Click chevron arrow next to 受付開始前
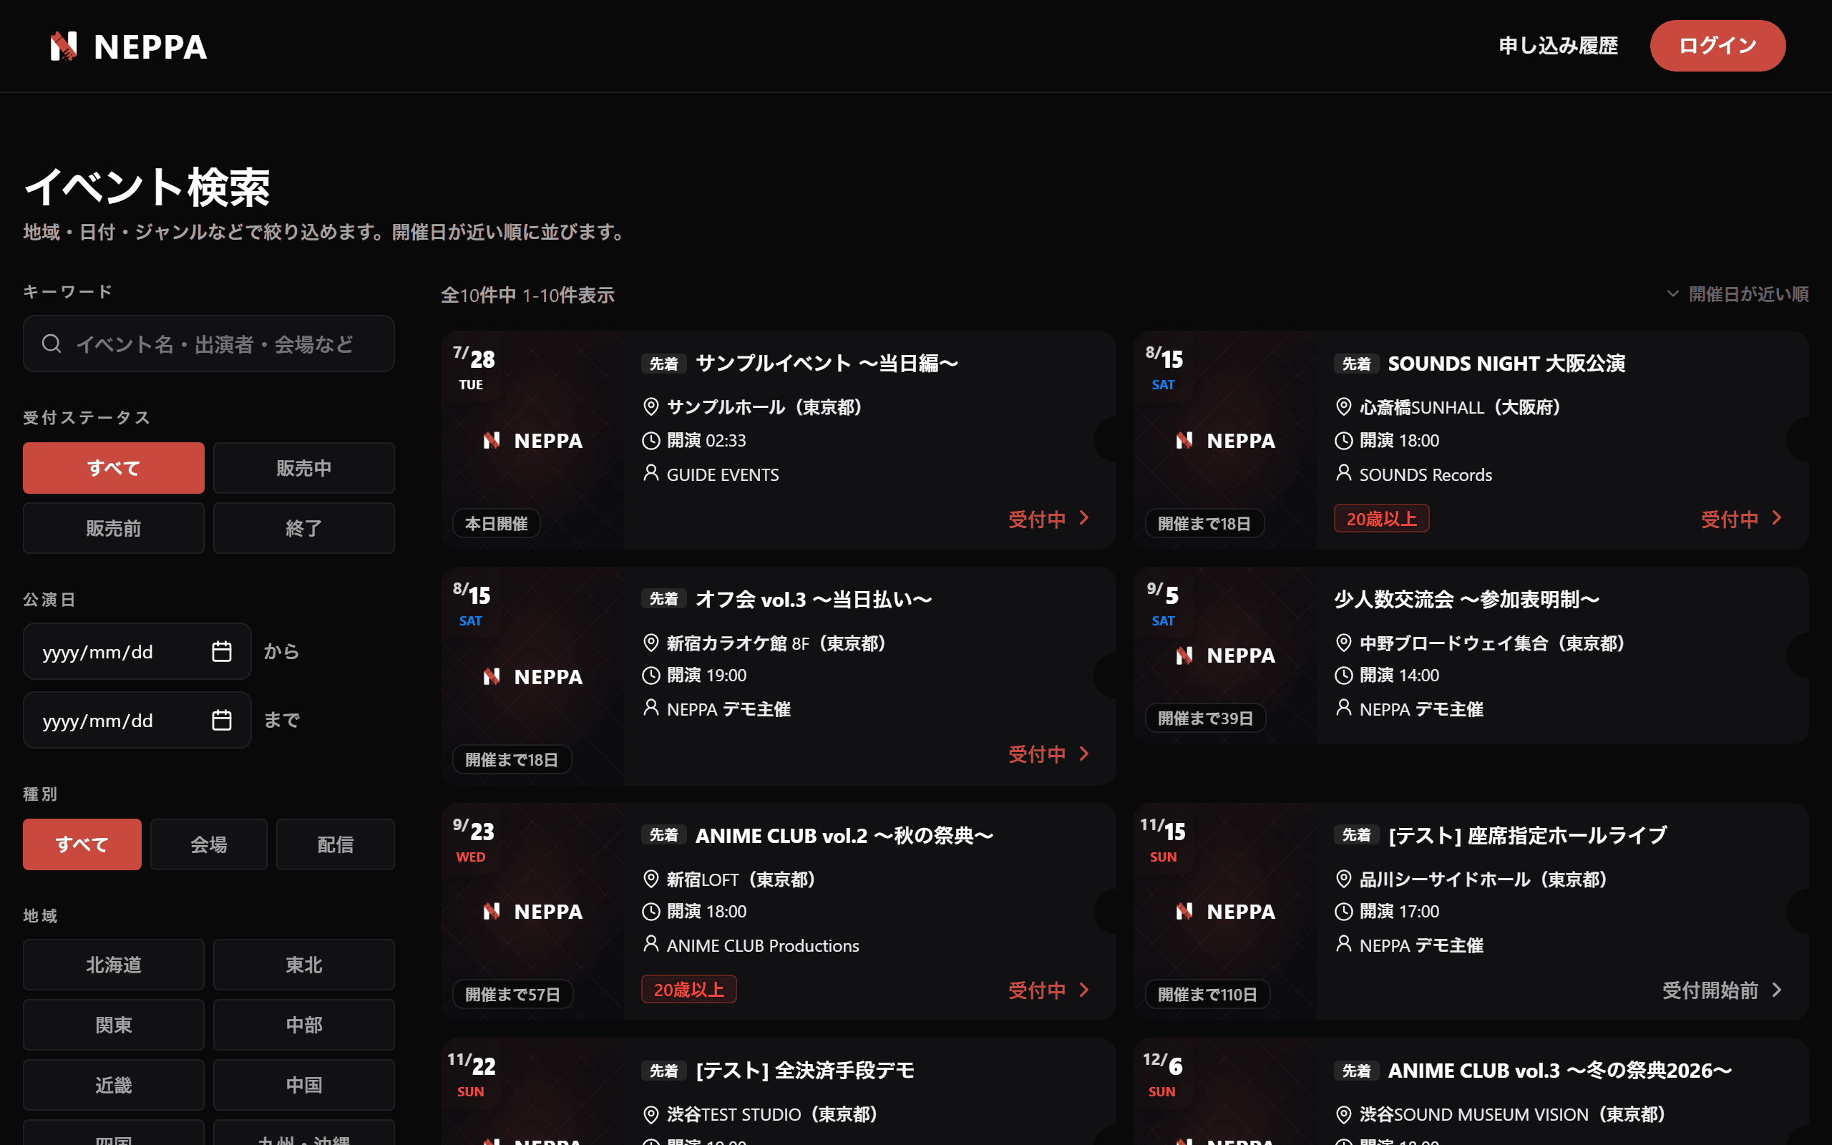Image resolution: width=1832 pixels, height=1145 pixels. click(x=1777, y=990)
